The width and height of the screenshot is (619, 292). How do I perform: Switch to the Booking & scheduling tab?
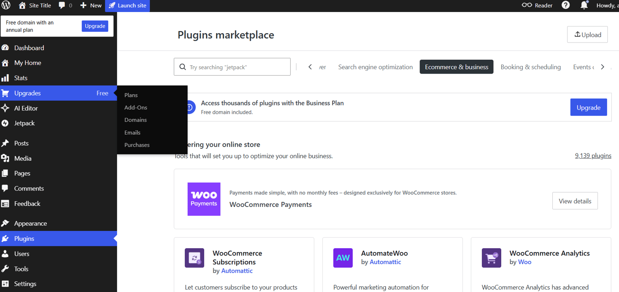pos(530,67)
